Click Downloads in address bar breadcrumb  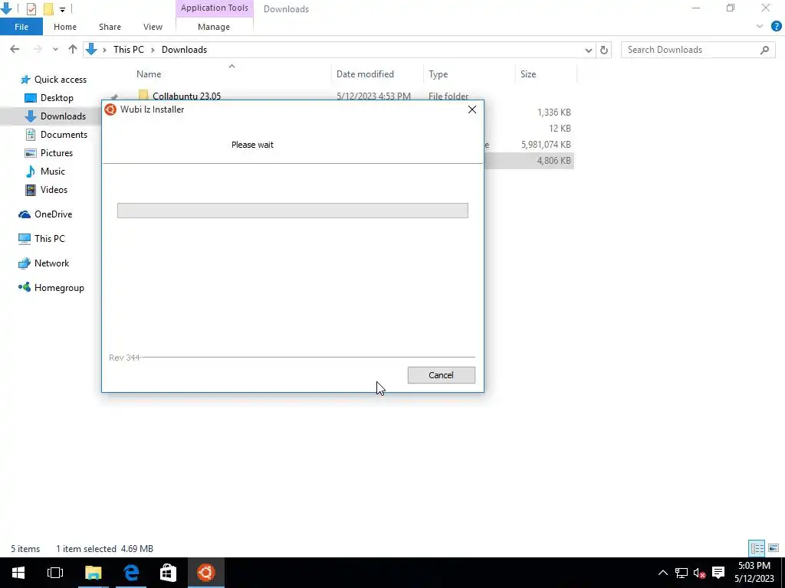184,50
